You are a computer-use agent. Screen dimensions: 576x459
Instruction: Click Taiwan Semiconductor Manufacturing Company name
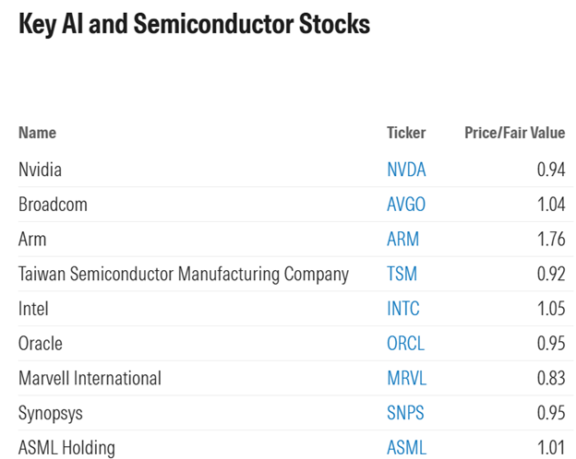pyautogui.click(x=184, y=274)
